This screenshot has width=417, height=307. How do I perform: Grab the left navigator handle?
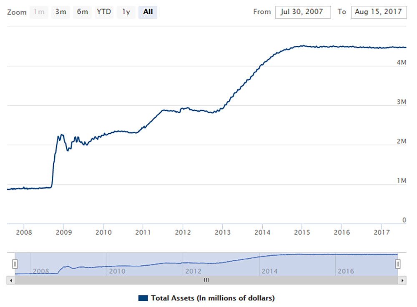[15, 264]
